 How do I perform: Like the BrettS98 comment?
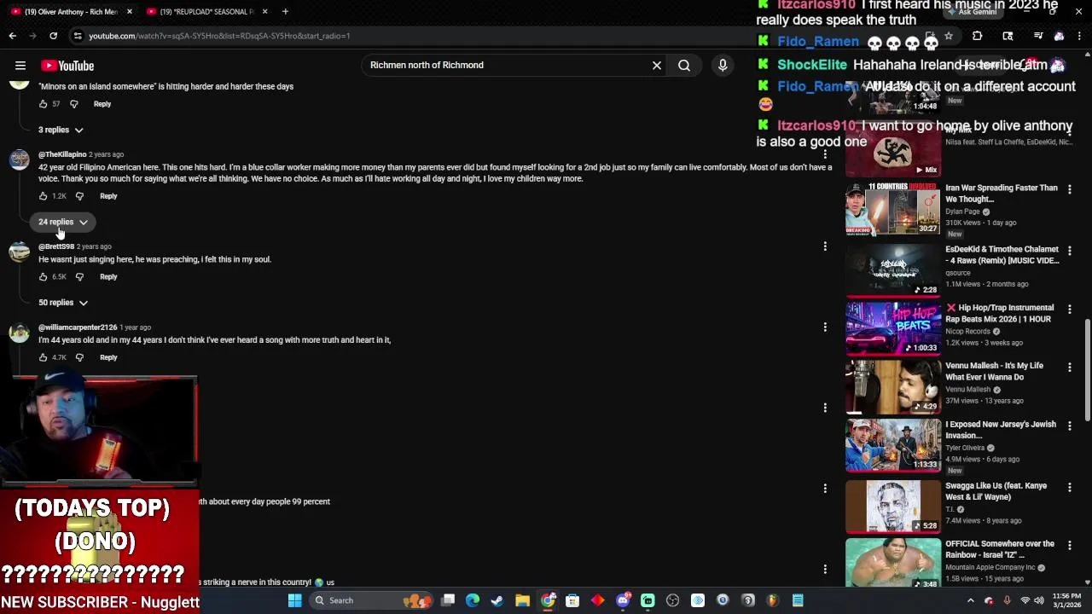point(44,276)
